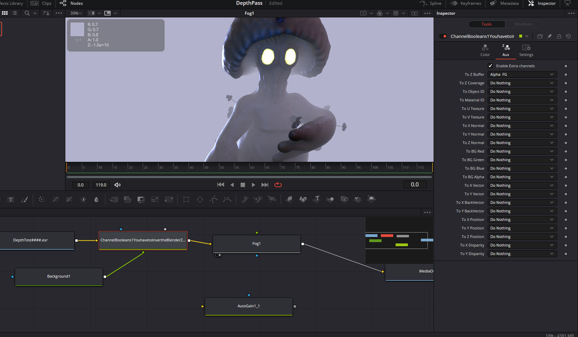Add a Brightness Contrast node from toolbar
The image size is (578, 337).
pyautogui.click(x=83, y=199)
